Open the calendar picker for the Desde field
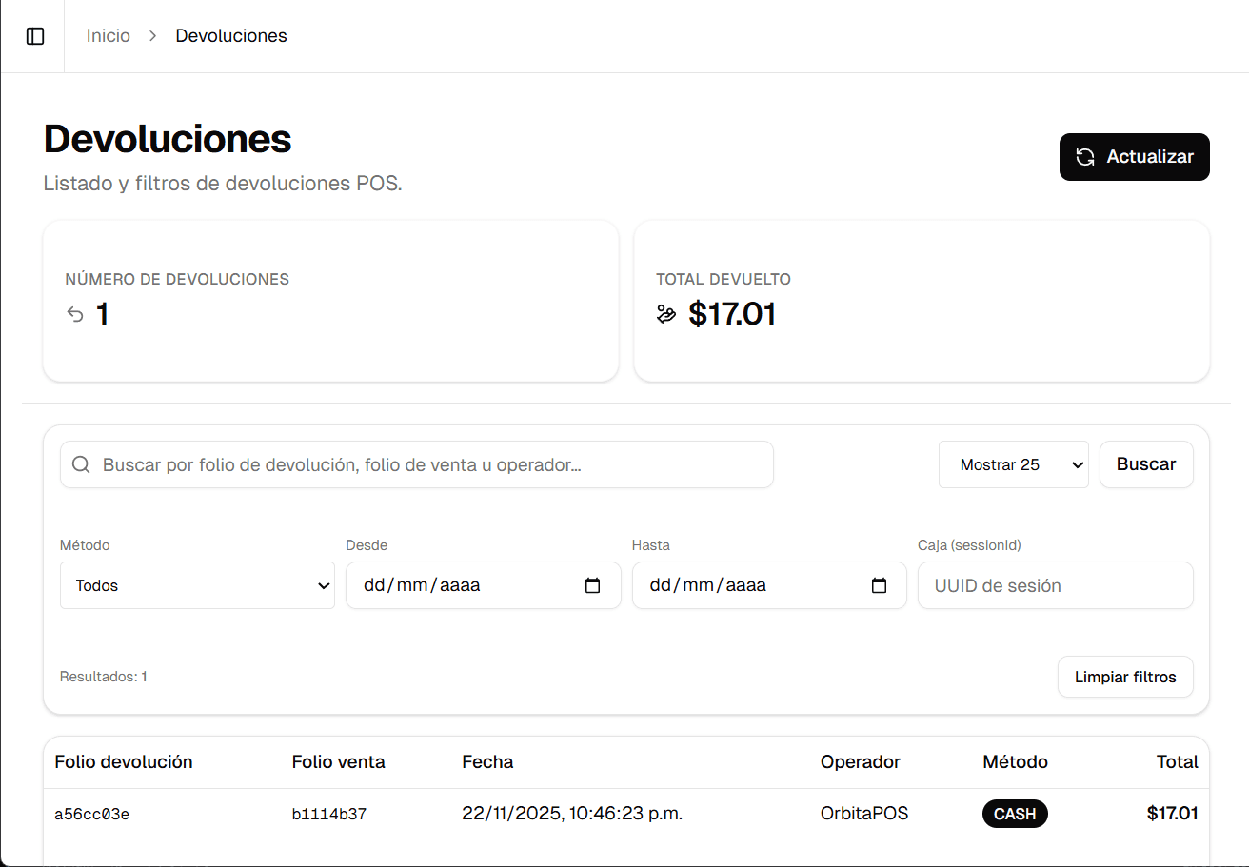 point(594,585)
